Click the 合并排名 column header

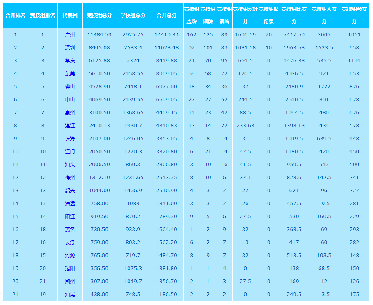(x=15, y=16)
